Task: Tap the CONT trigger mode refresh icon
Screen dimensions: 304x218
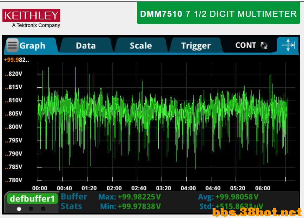Action: pyautogui.click(x=264, y=45)
